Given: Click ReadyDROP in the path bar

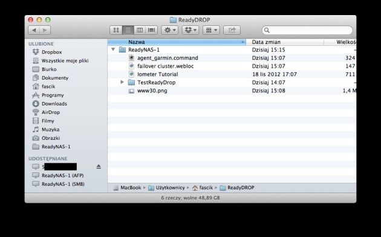Looking at the screenshot, I should (237, 188).
